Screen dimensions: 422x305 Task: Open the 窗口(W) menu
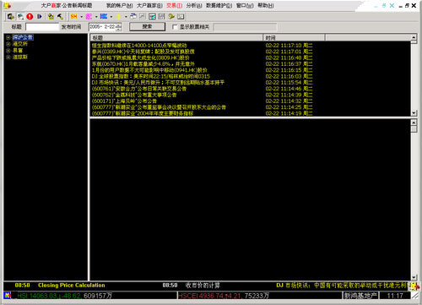(245, 6)
